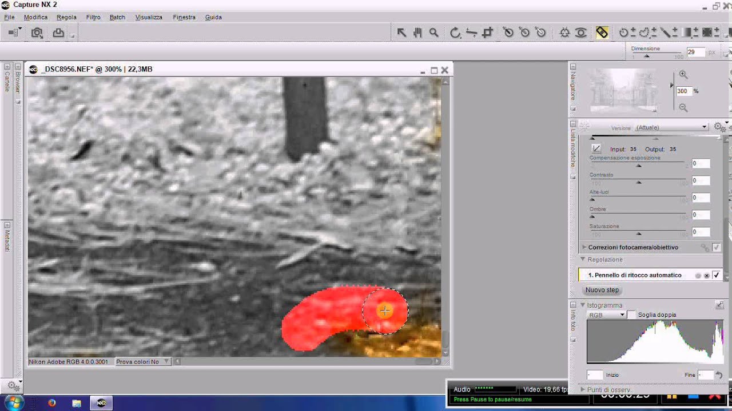Viewport: 732px width, 411px height.
Task: Open the Guida menu
Action: pos(213,17)
